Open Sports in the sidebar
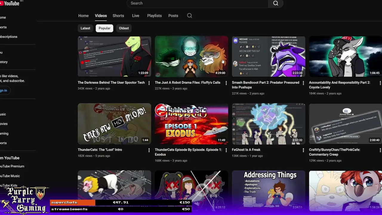This screenshot has width=382, height=215. pos(3,143)
